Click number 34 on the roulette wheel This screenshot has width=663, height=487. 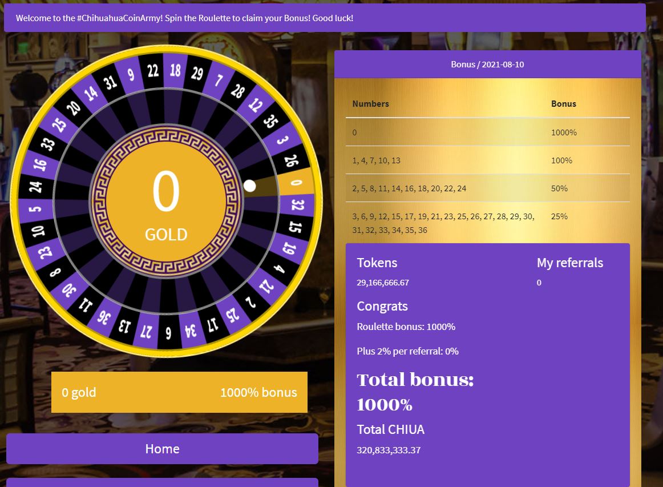click(x=191, y=331)
